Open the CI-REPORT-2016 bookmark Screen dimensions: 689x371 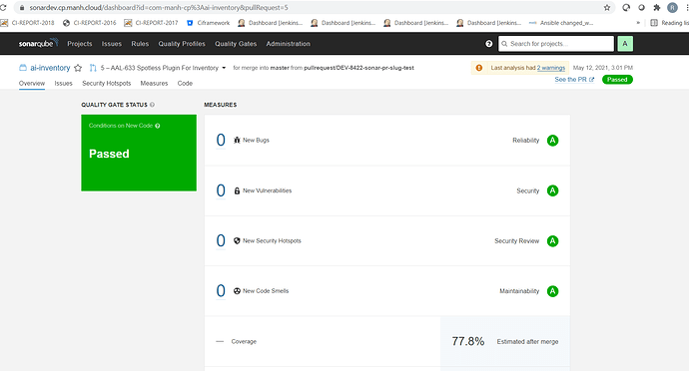pos(90,23)
